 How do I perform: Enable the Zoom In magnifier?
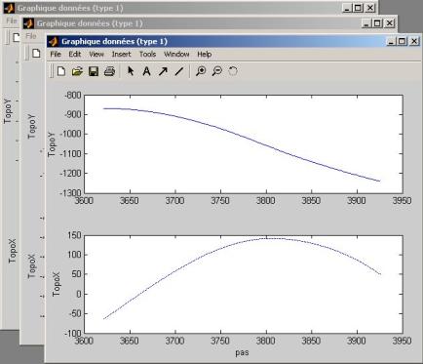click(201, 71)
